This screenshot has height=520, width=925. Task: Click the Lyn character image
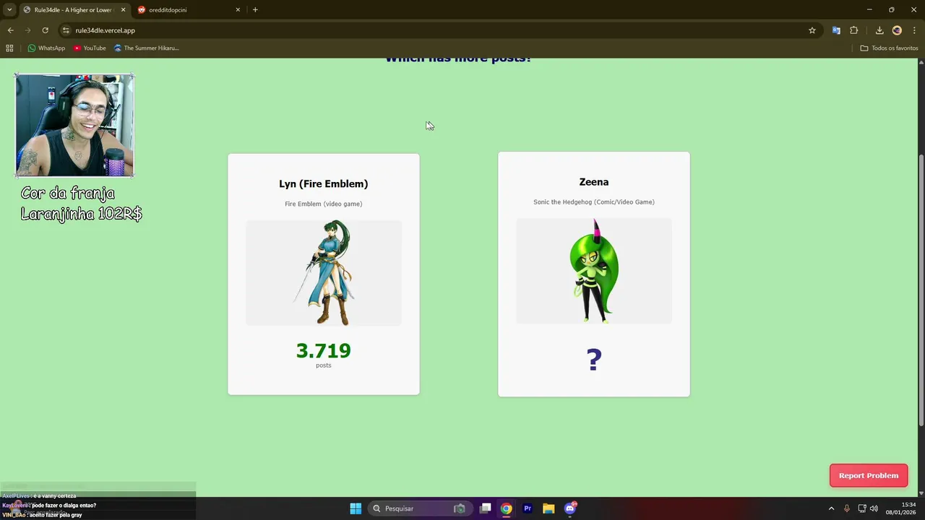pyautogui.click(x=324, y=273)
